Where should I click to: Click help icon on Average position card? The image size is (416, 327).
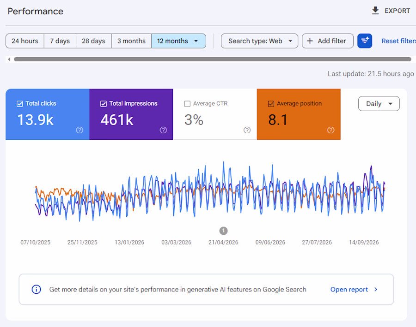click(330, 130)
